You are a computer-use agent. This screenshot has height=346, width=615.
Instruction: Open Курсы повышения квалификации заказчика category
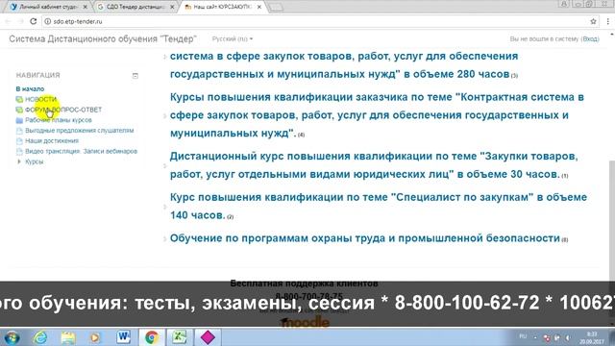click(377, 115)
